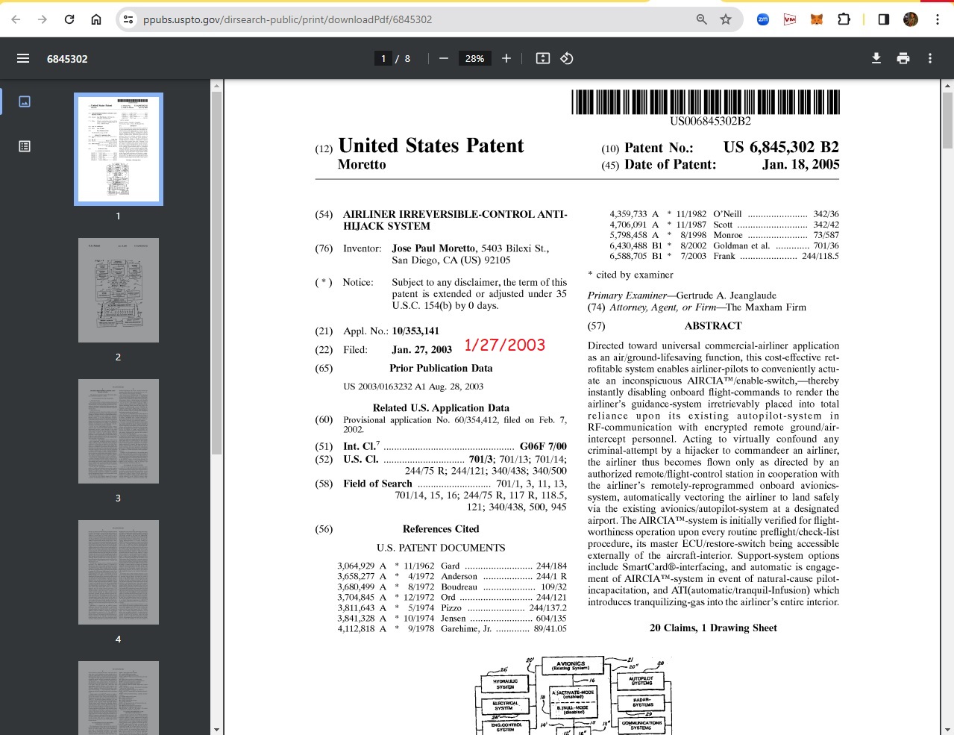Click the PDF page number field
Screen dimensions: 954x735
pos(383,58)
